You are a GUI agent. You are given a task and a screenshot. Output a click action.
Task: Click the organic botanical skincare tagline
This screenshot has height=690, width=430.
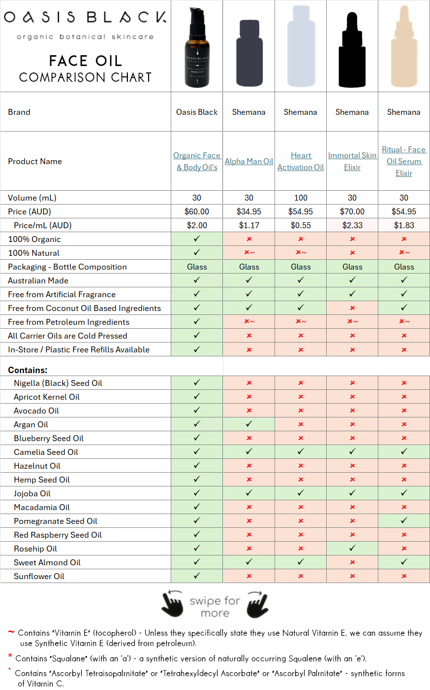pos(85,36)
